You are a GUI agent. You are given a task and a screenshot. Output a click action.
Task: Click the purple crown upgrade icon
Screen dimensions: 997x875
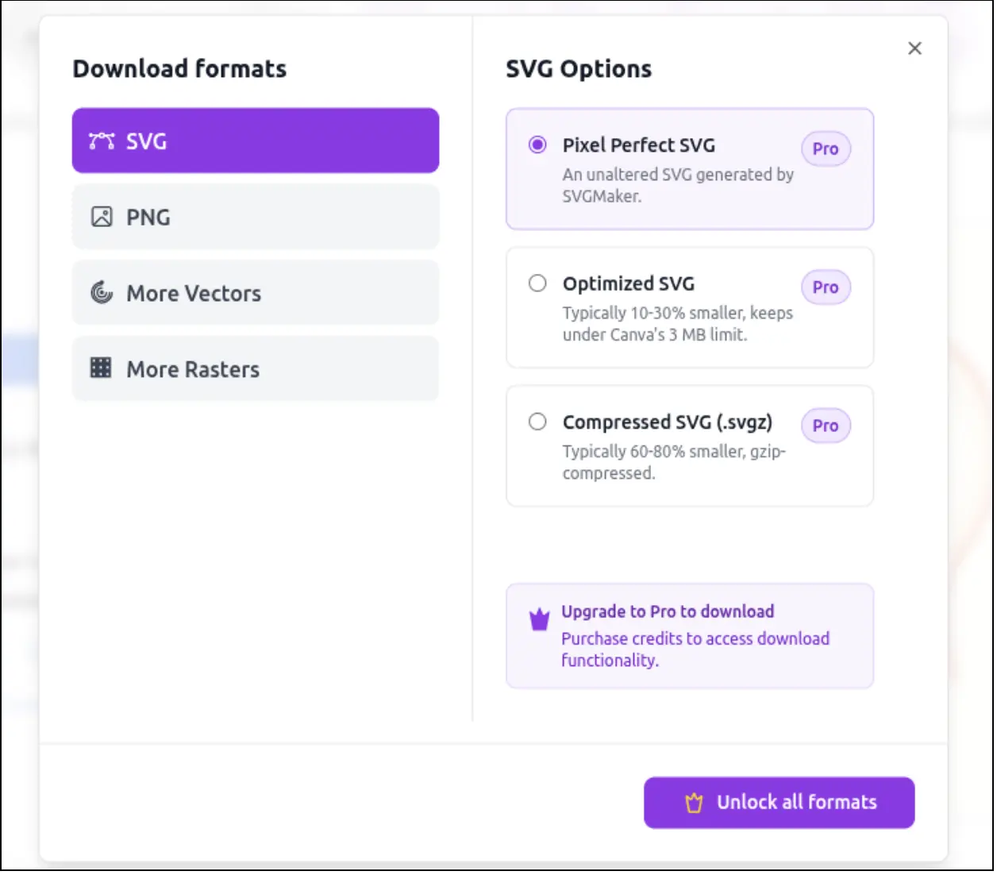click(x=538, y=618)
